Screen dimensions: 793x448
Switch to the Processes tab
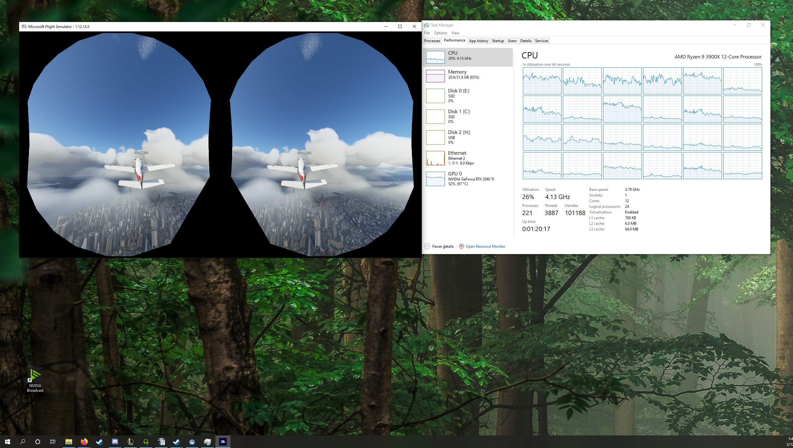[432, 41]
